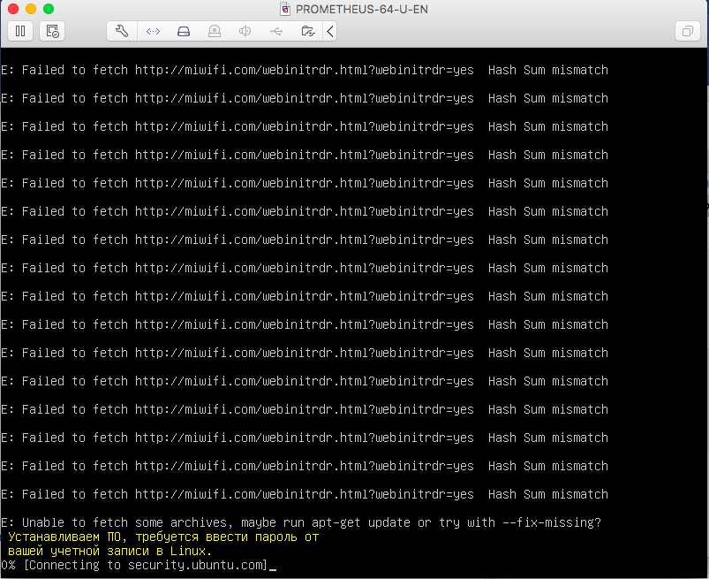Open network adapter settings icon
The width and height of the screenshot is (709, 579).
pyautogui.click(x=153, y=31)
